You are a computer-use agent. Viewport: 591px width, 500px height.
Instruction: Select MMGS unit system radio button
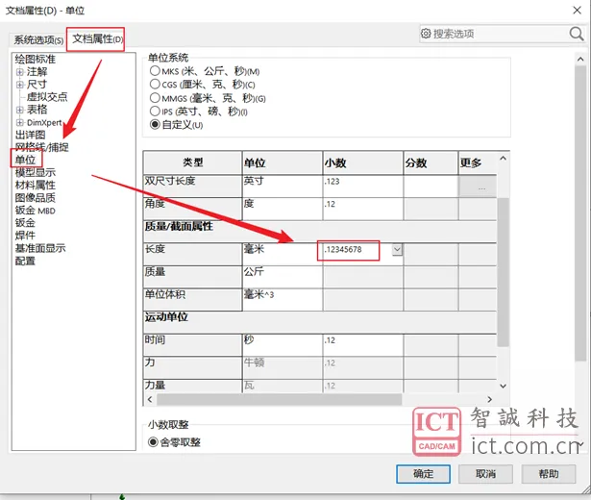click(155, 98)
